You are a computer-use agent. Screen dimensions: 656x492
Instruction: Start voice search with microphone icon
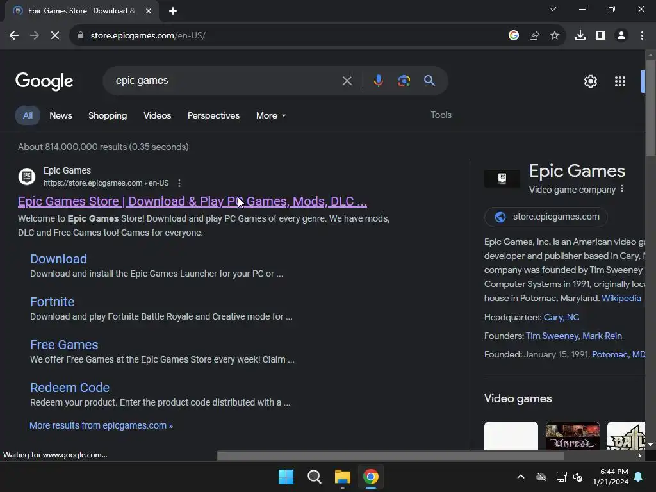pyautogui.click(x=378, y=81)
